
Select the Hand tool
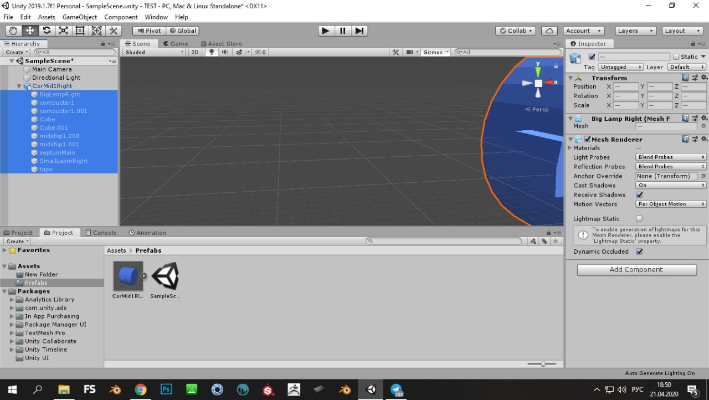(13, 31)
